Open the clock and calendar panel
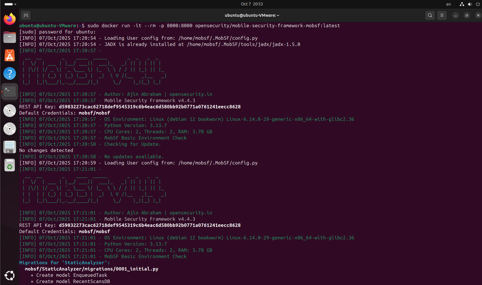This screenshot has width=482, height=285. tap(252, 4)
